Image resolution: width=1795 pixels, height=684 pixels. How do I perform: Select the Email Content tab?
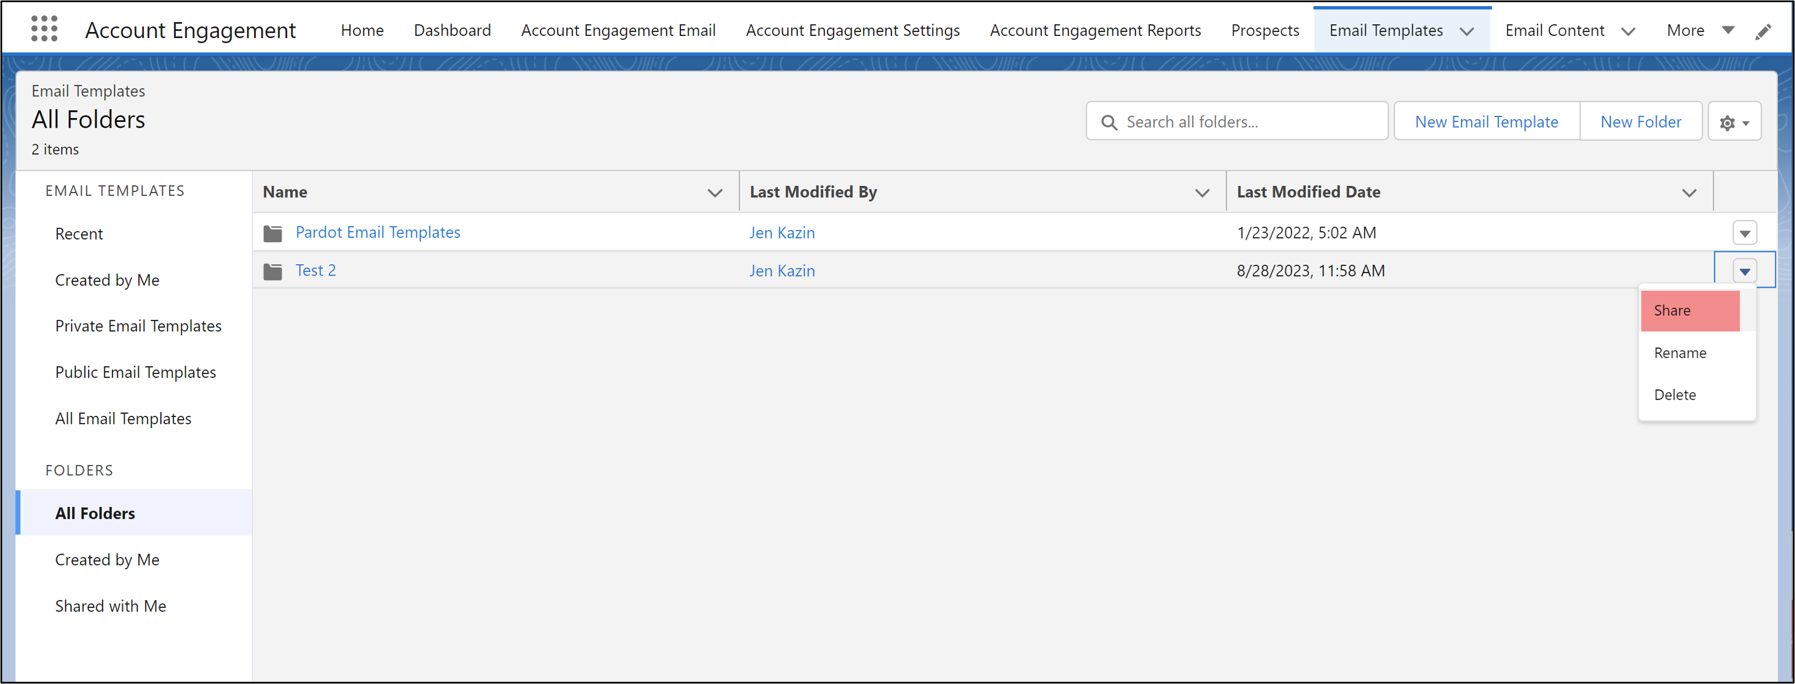pyautogui.click(x=1554, y=31)
